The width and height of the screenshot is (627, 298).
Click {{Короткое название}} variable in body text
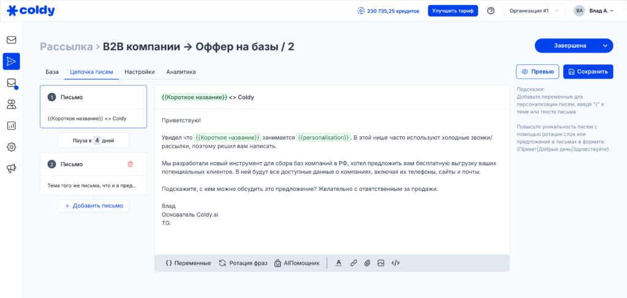click(x=228, y=138)
